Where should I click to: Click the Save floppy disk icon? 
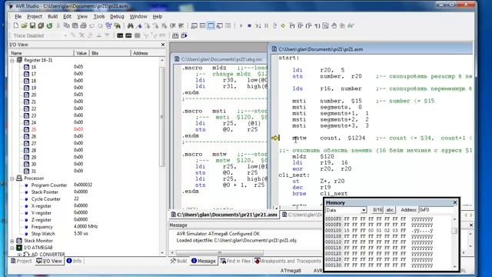(x=32, y=25)
